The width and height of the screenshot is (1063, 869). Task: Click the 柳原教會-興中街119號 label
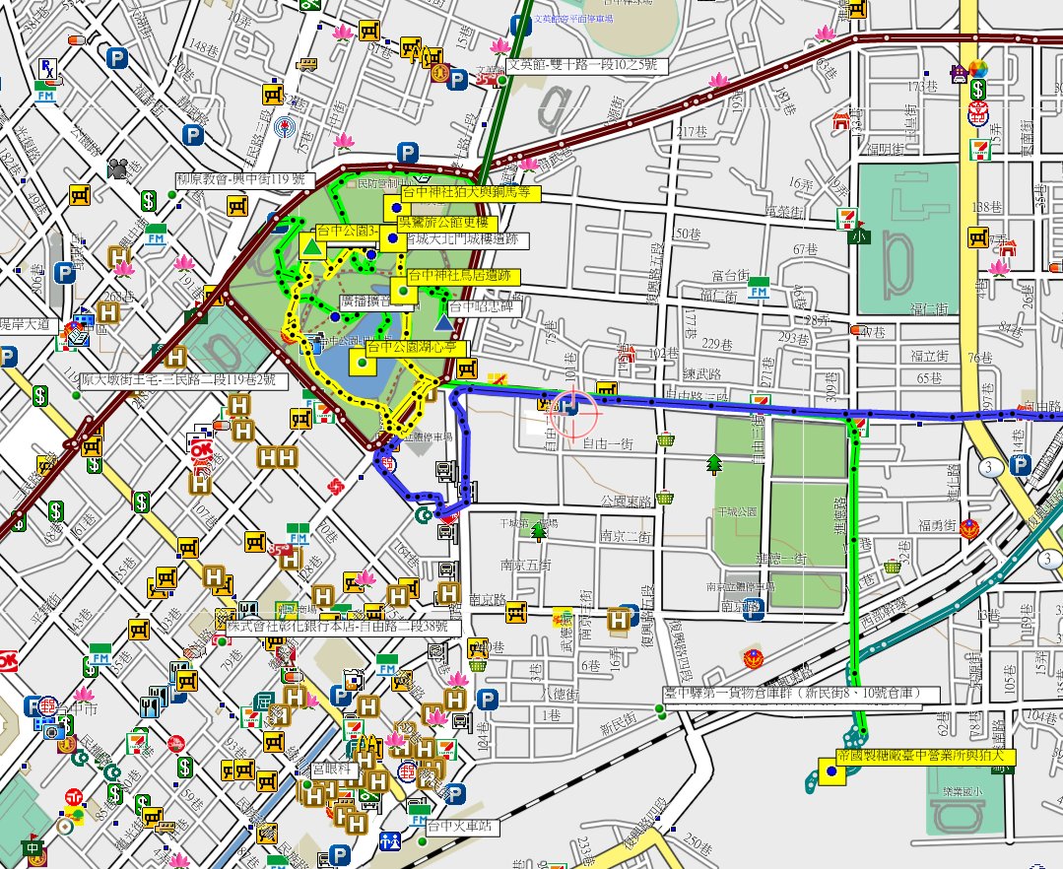pos(244,180)
